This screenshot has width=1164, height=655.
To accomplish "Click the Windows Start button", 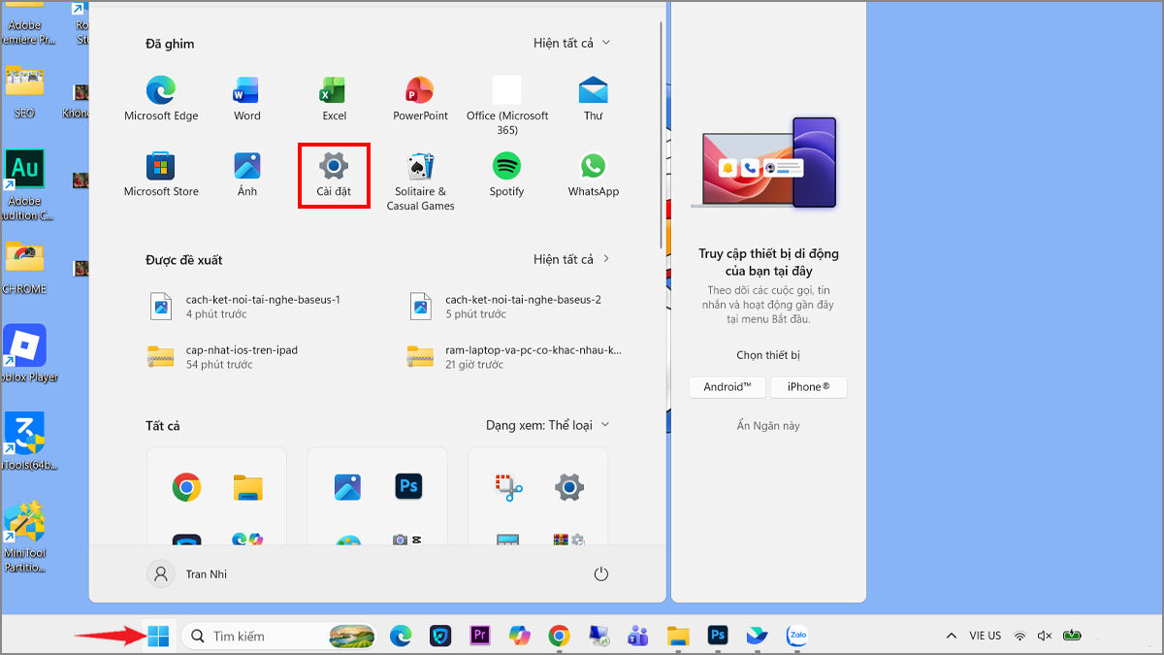I will point(158,636).
